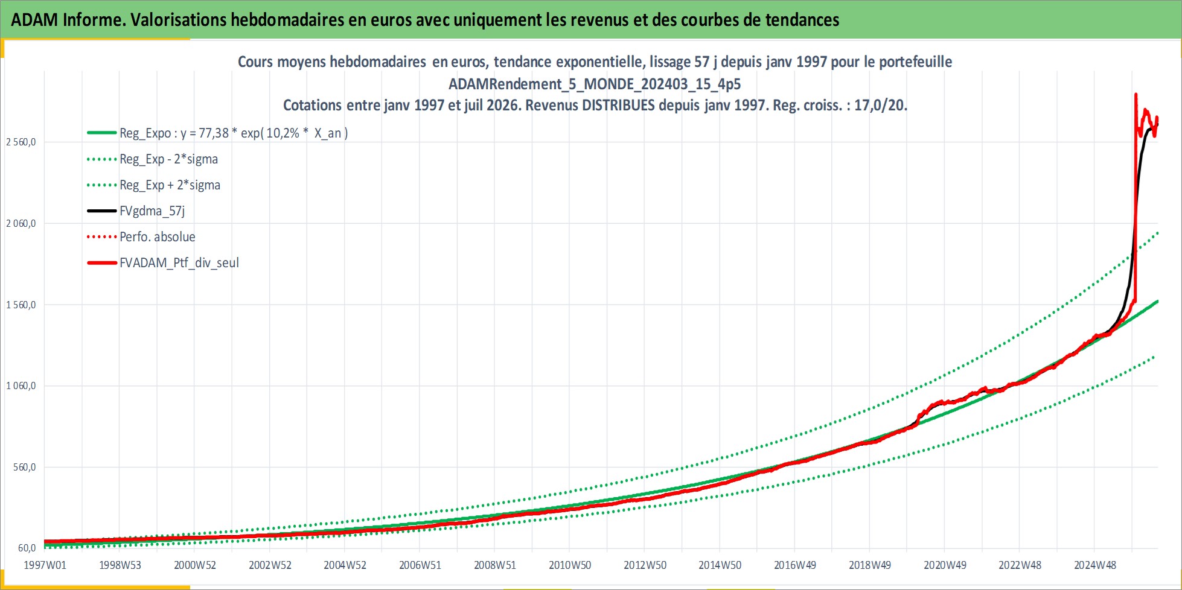Click the x-axis label '2000W52'
The image size is (1182, 590).
point(195,565)
